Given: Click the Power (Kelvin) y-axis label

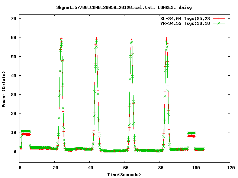Looking at the screenshot, I should coord(4,89).
